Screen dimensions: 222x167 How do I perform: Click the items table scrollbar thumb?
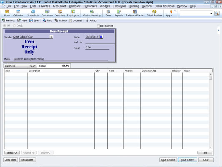point(210,78)
